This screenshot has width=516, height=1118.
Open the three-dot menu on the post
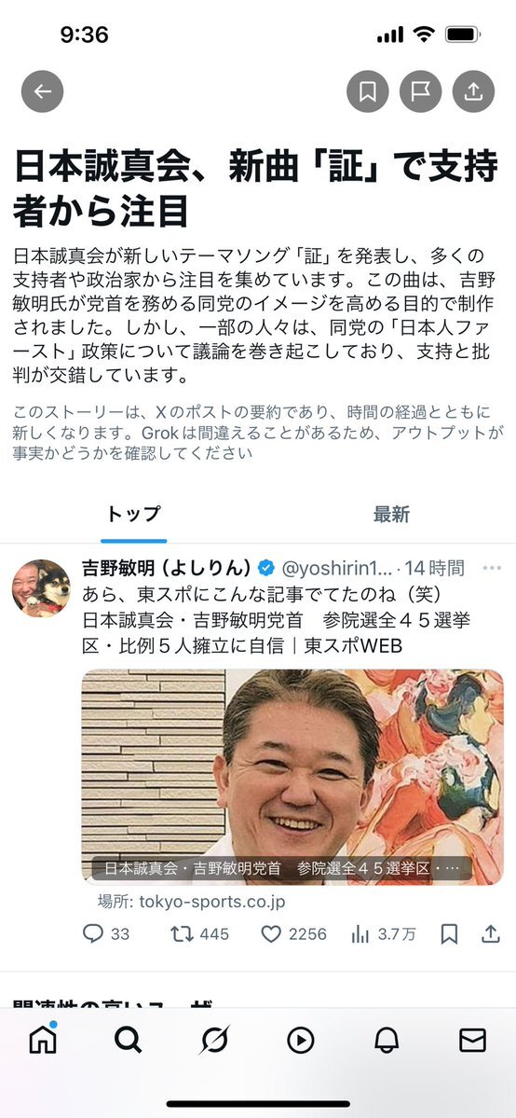[x=492, y=568]
